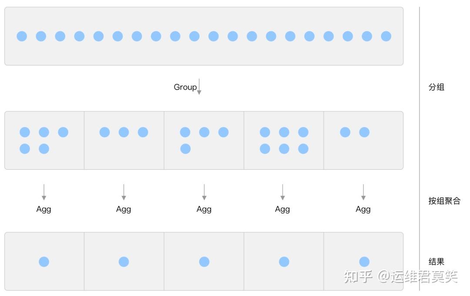Click the arrow above the fourth Agg
This screenshot has height=296, width=470.
pyautogui.click(x=282, y=192)
